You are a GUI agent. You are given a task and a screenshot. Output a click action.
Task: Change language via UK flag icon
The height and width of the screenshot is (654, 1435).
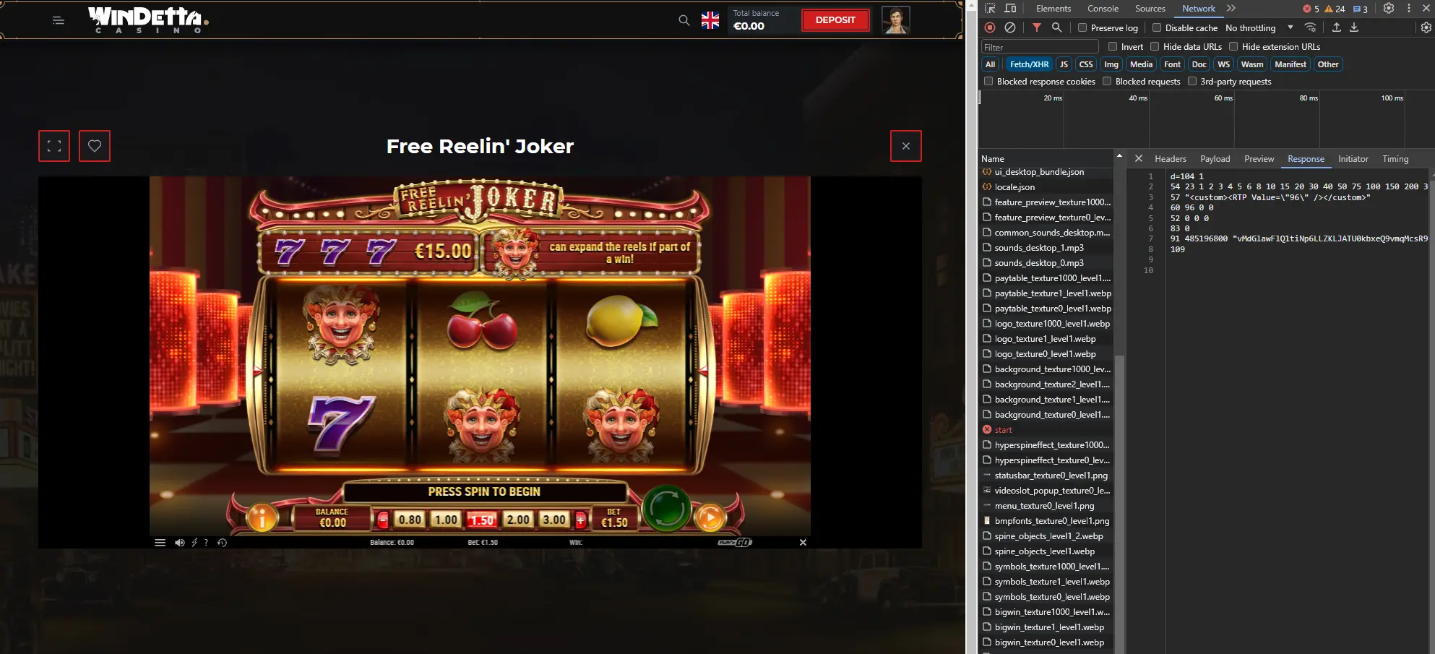(x=710, y=20)
